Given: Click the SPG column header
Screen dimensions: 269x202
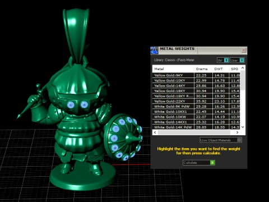Looking at the screenshot, I should click(234, 69).
